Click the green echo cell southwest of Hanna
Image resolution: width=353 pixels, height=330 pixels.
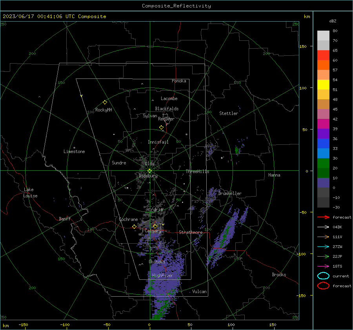[237, 150]
